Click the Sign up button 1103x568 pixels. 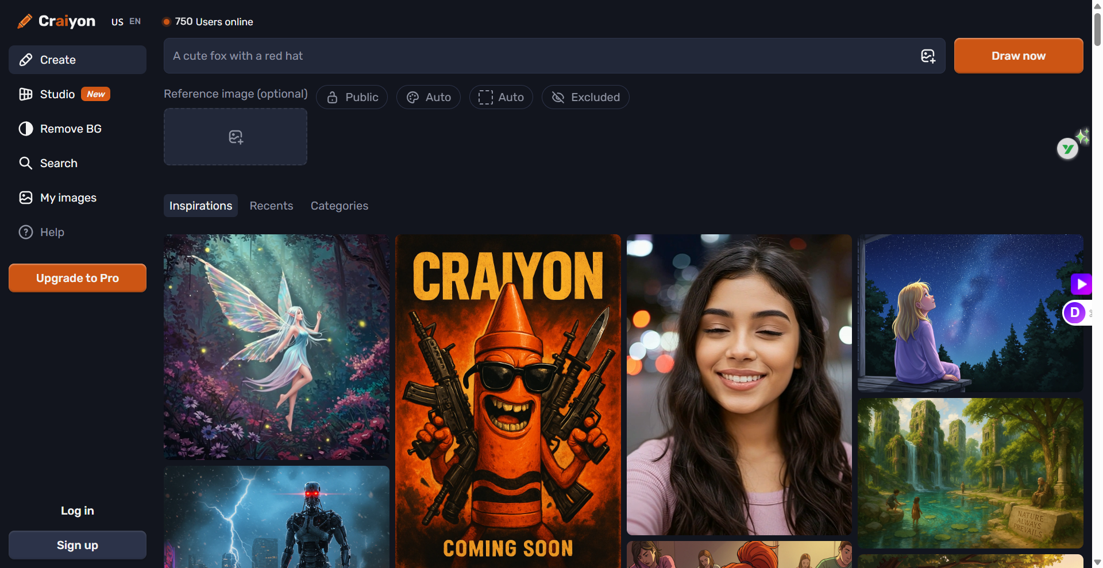coord(78,545)
